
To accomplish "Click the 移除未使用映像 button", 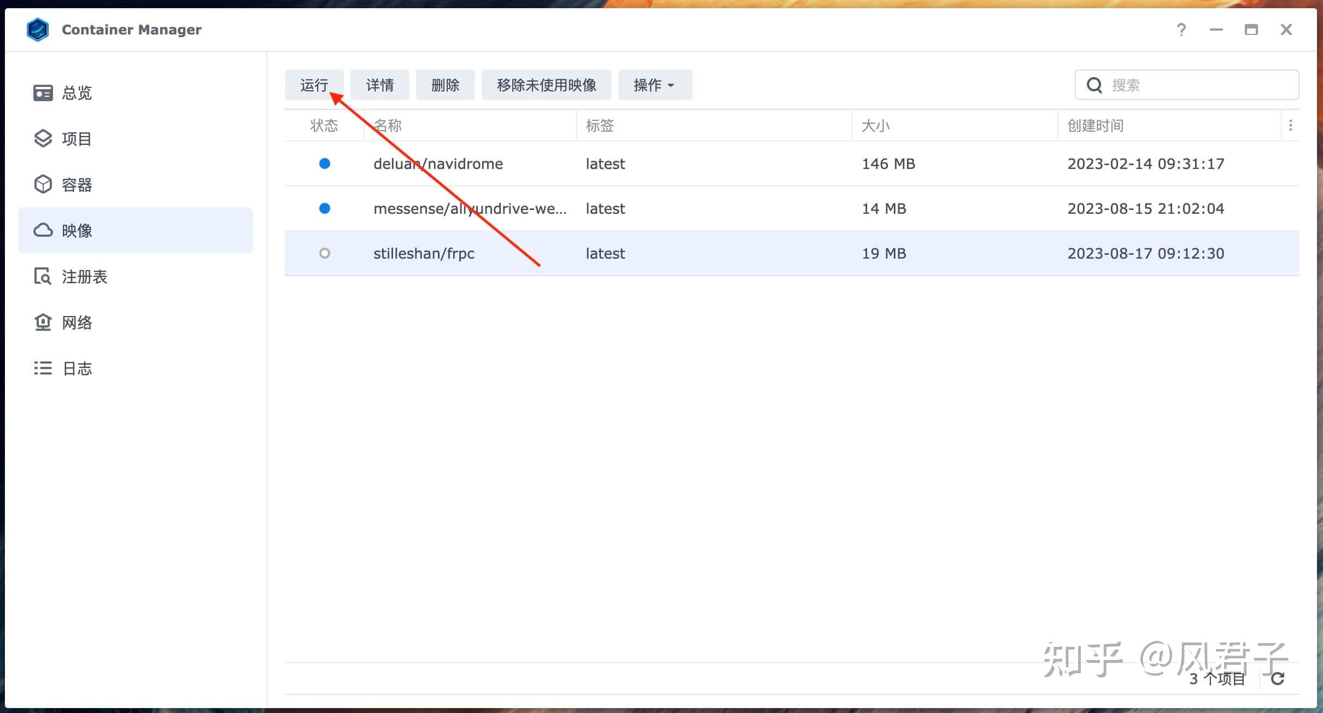I will point(546,85).
